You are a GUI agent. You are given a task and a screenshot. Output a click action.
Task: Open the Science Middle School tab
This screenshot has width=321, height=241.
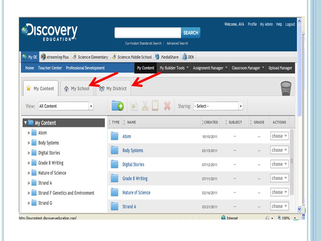[x=132, y=57]
